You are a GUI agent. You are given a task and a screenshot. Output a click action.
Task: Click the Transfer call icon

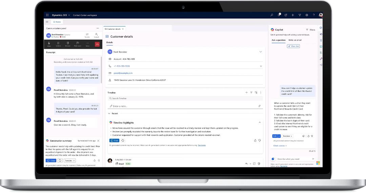[x=87, y=35]
